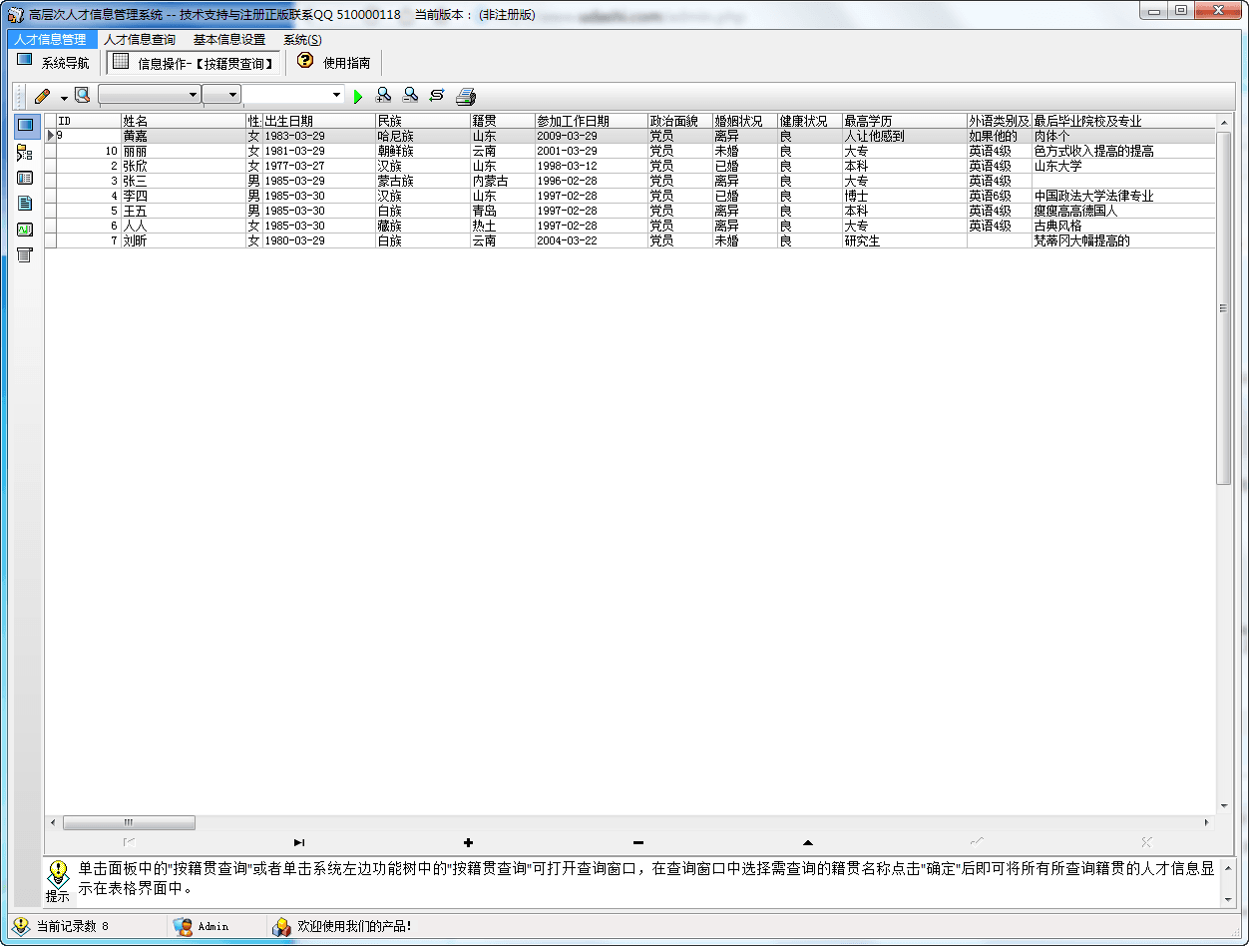
Task: Click the 系统导航 button
Action: 53,63
